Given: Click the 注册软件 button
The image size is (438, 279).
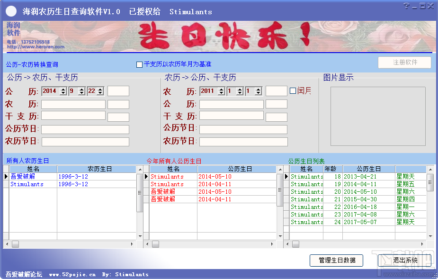Looking at the screenshot, I should pos(404,63).
